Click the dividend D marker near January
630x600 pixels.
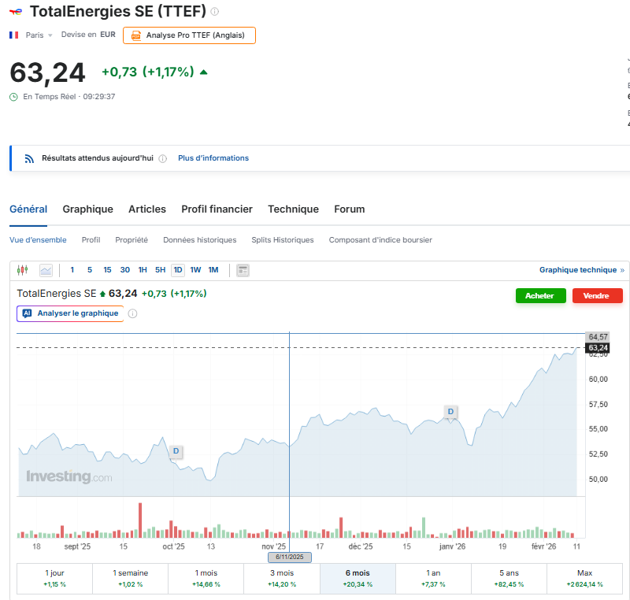click(x=450, y=412)
